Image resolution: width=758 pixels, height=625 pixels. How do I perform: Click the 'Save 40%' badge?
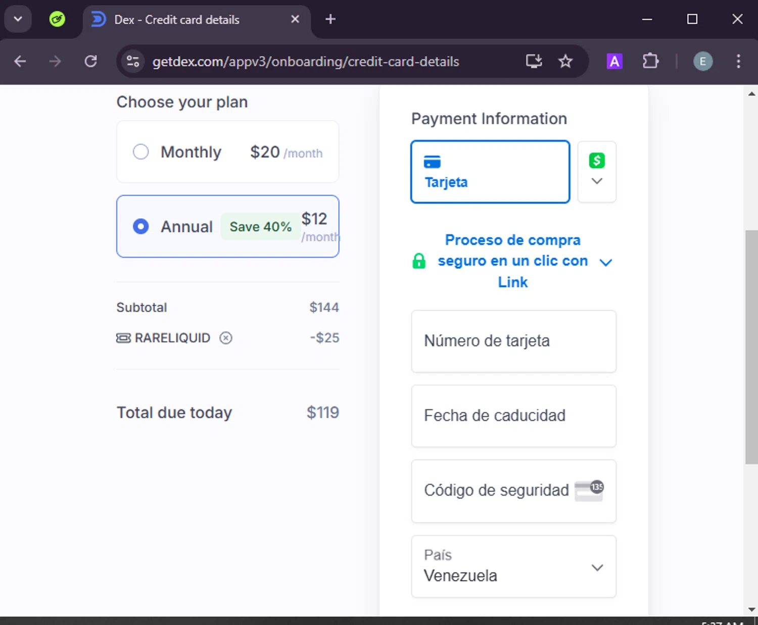pyautogui.click(x=261, y=226)
